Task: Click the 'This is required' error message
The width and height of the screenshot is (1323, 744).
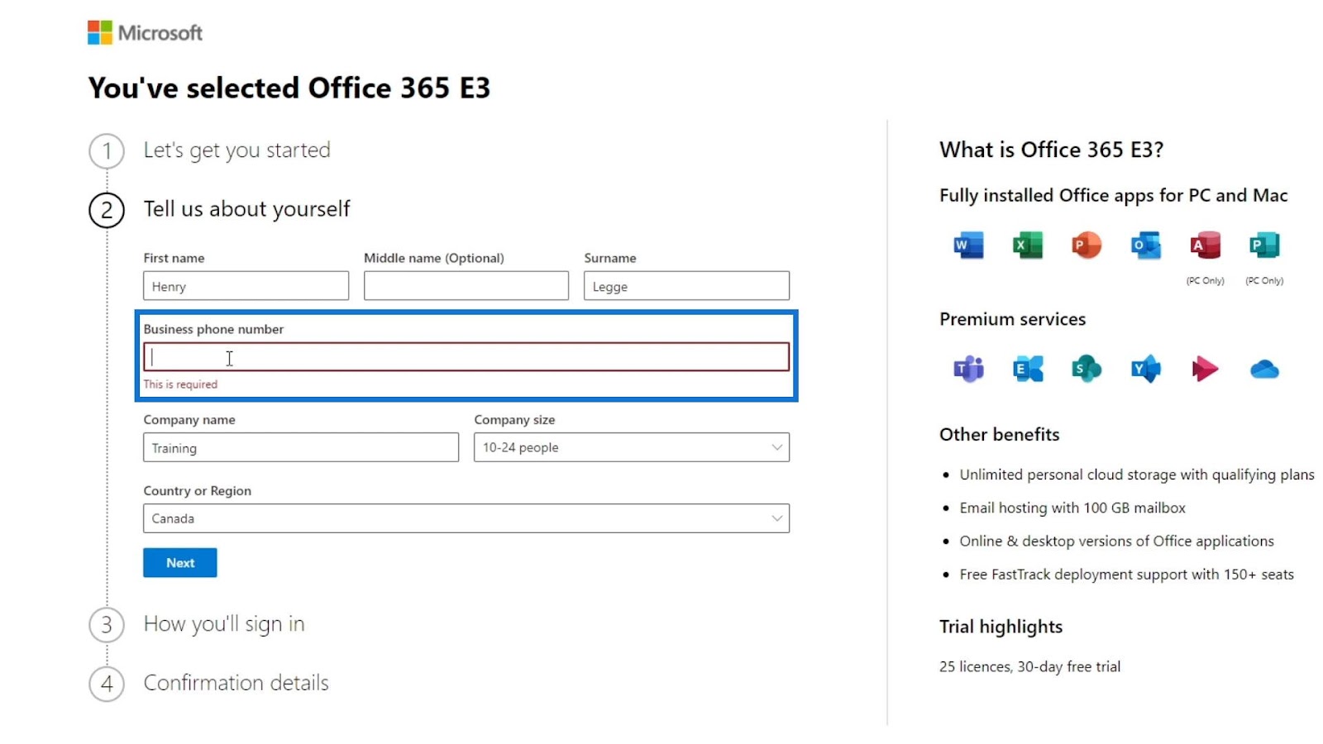Action: tap(180, 384)
